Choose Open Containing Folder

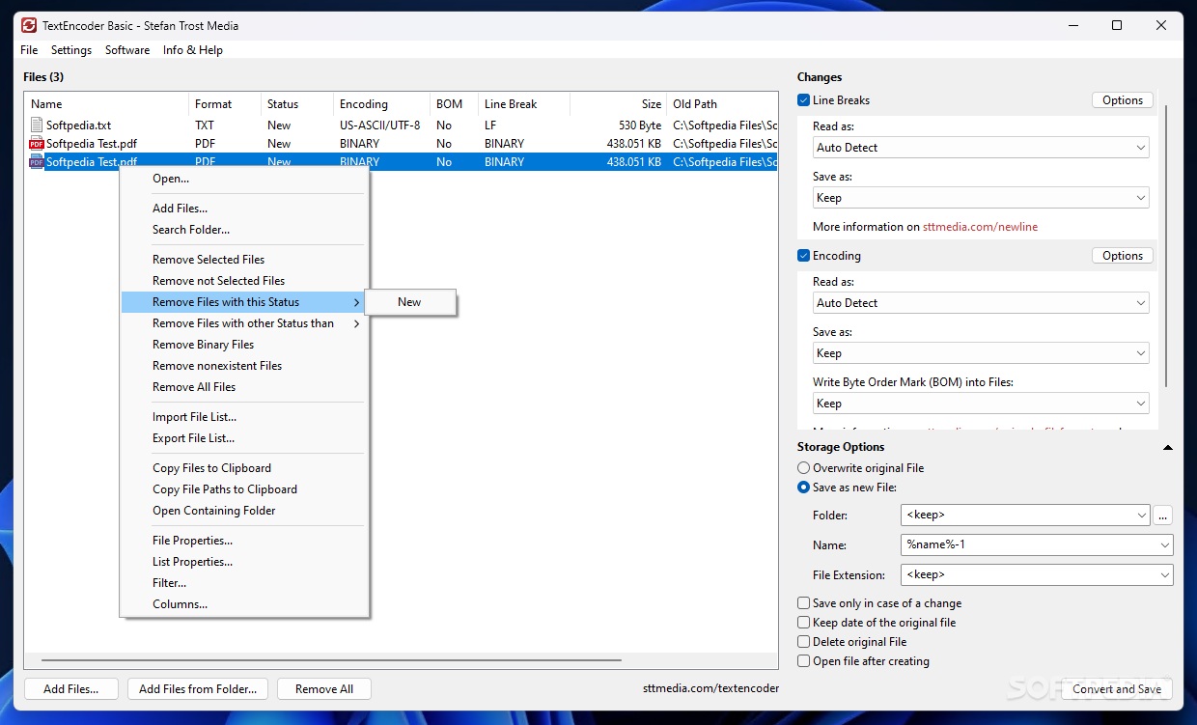243,511
